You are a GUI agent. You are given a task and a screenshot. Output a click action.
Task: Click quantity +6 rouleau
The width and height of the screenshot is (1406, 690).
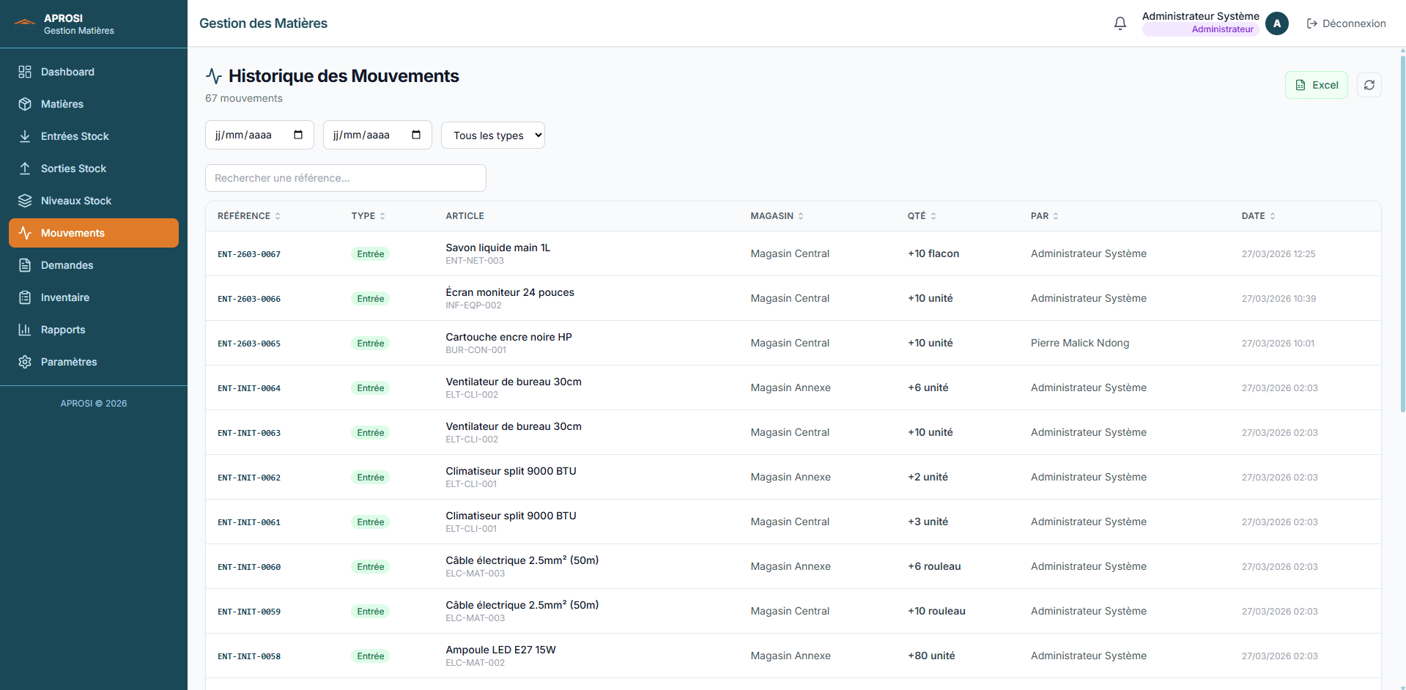click(934, 566)
